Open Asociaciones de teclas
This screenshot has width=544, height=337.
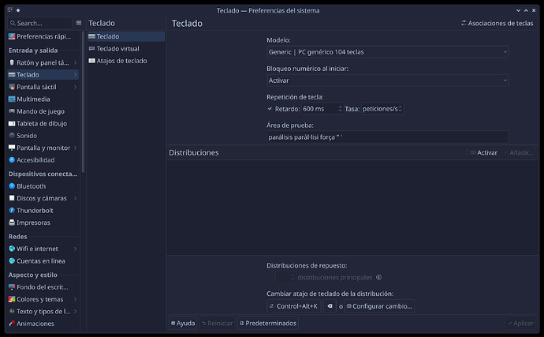pos(497,24)
